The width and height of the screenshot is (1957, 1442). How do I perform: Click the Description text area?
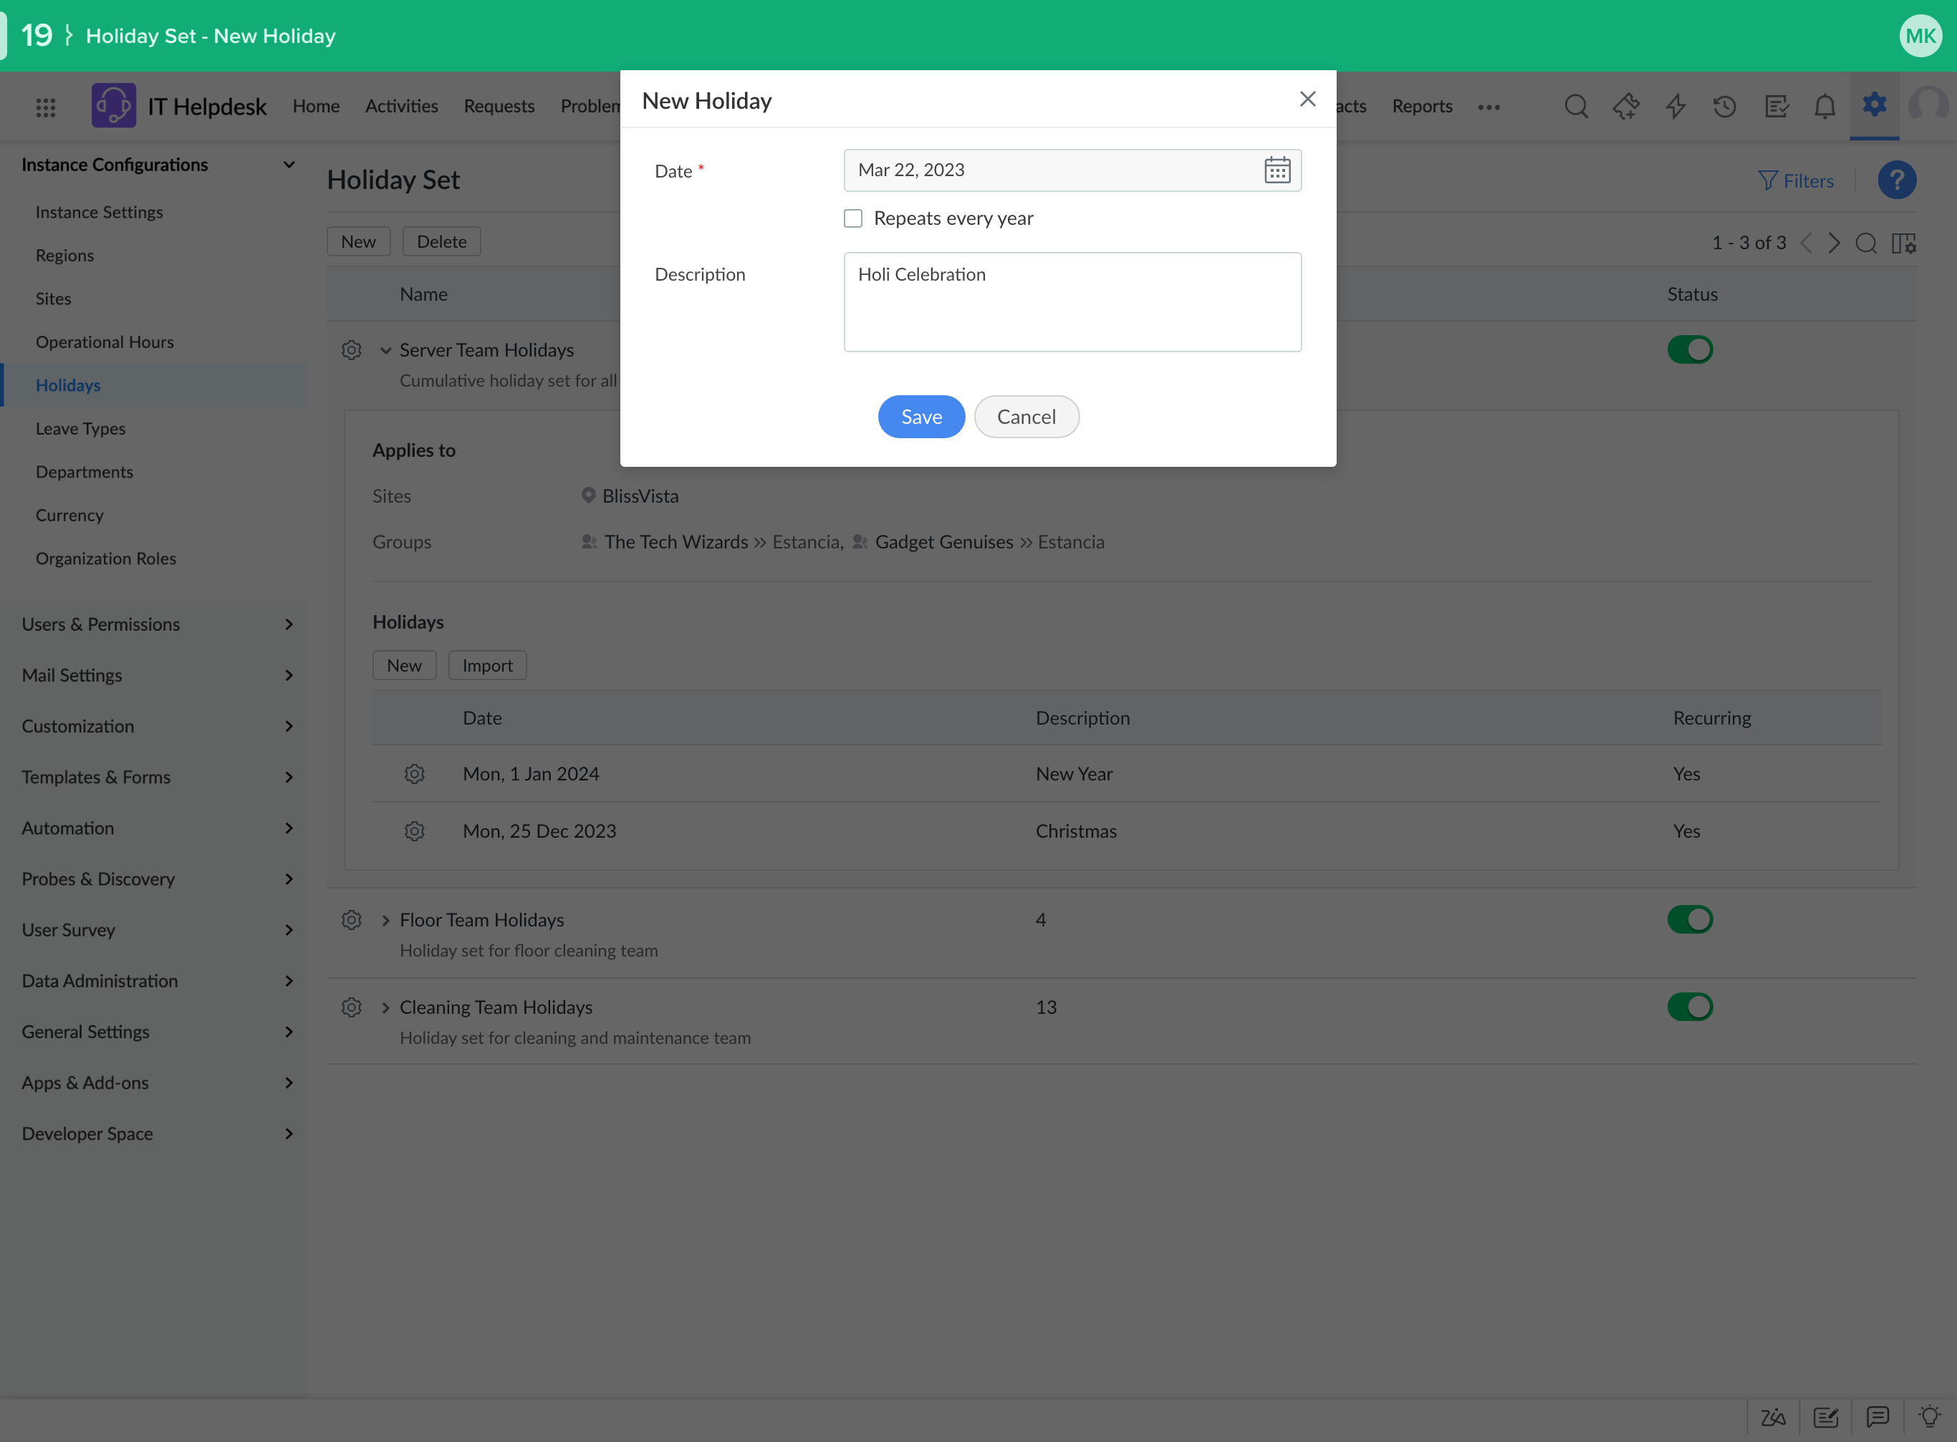click(x=1072, y=302)
